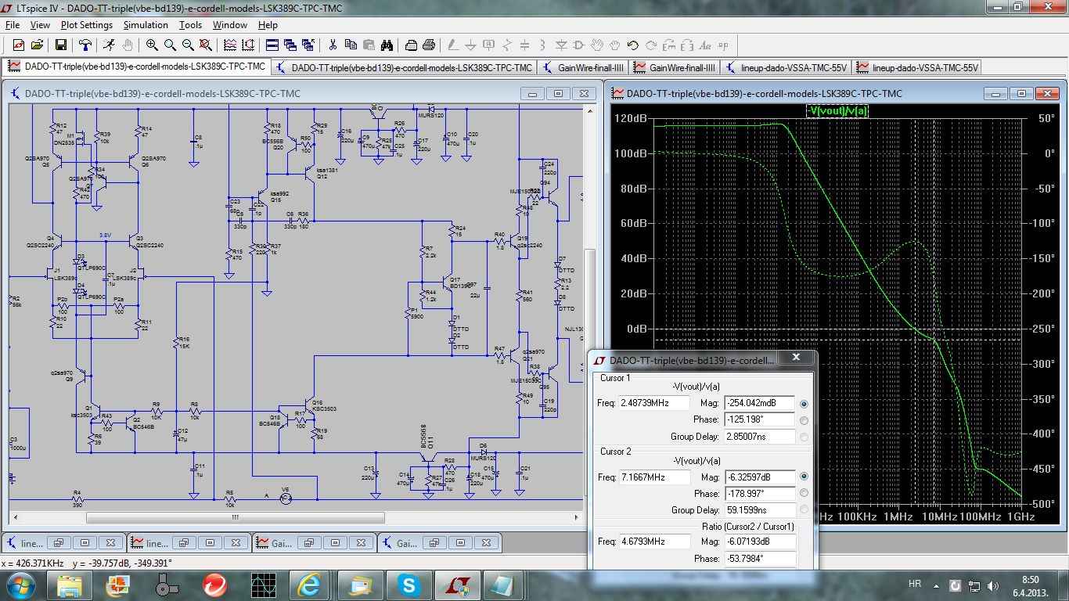Open Control Panel with the hammer icon
Screen dimensions: 1069x601
(x=84, y=45)
